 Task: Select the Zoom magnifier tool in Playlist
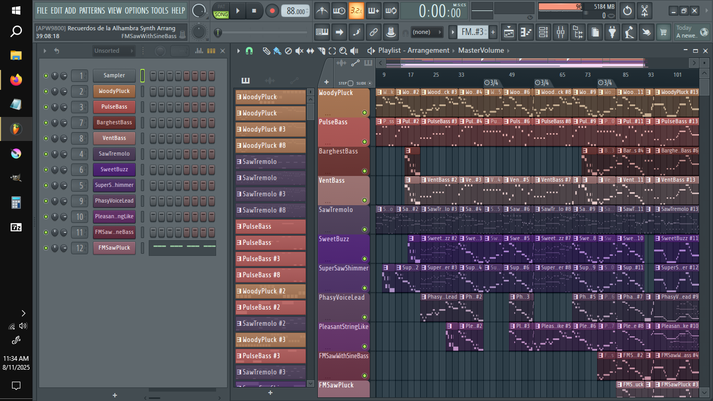click(343, 51)
